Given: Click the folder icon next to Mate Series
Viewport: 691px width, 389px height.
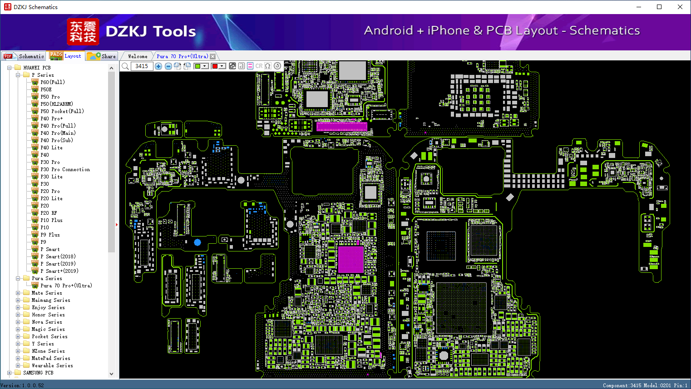Looking at the screenshot, I should (x=26, y=293).
